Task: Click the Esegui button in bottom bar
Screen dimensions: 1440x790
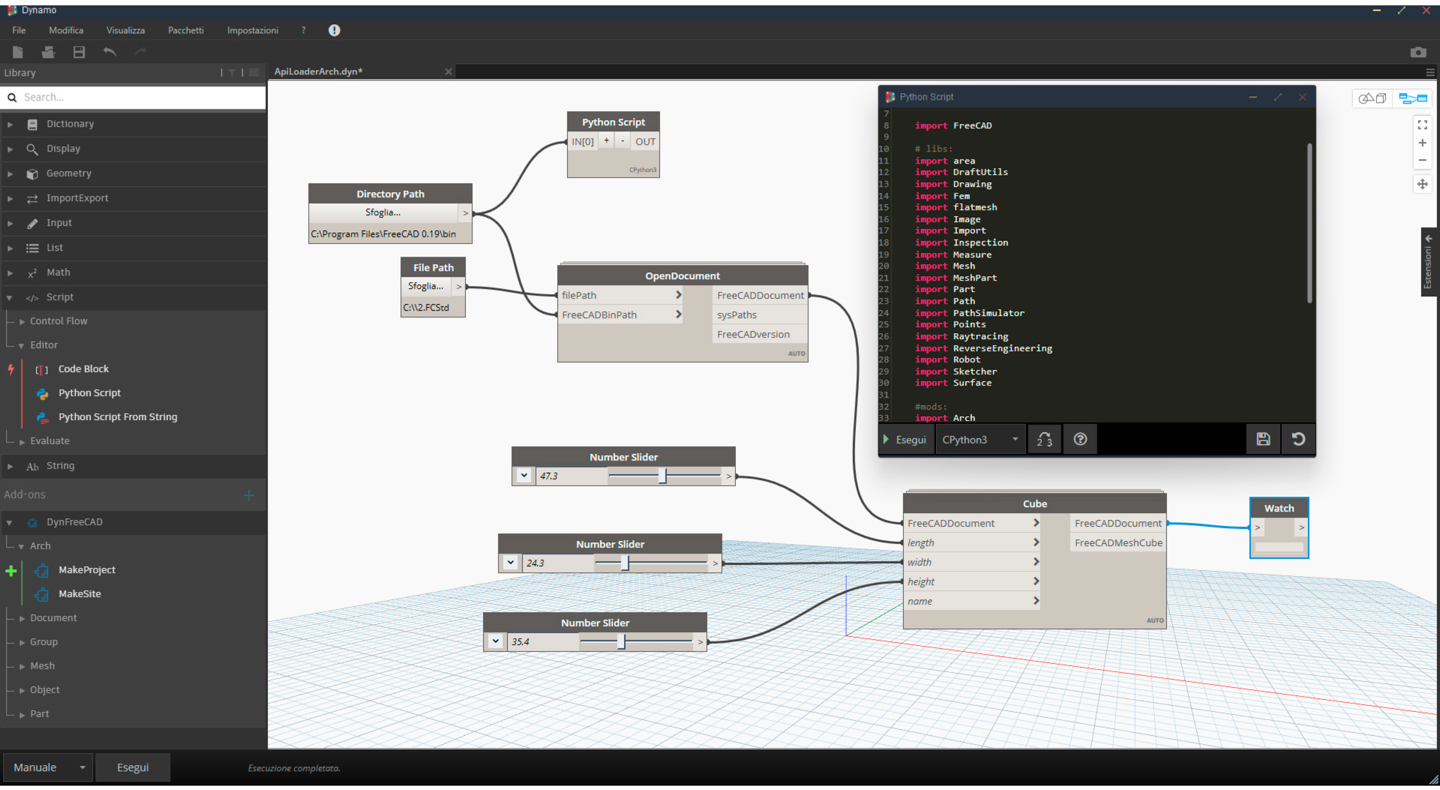Action: pyautogui.click(x=133, y=768)
